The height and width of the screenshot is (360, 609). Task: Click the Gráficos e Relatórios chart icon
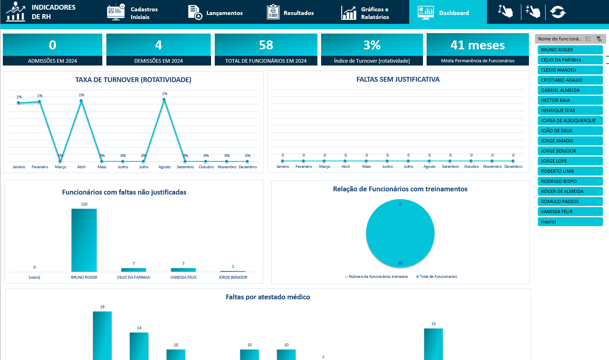pos(349,13)
